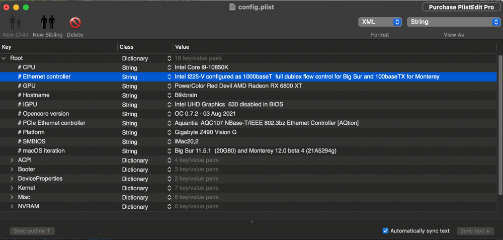This screenshot has height=240, width=503.
Task: Click the vertical scrollbar of the outline
Action: pos(500,124)
